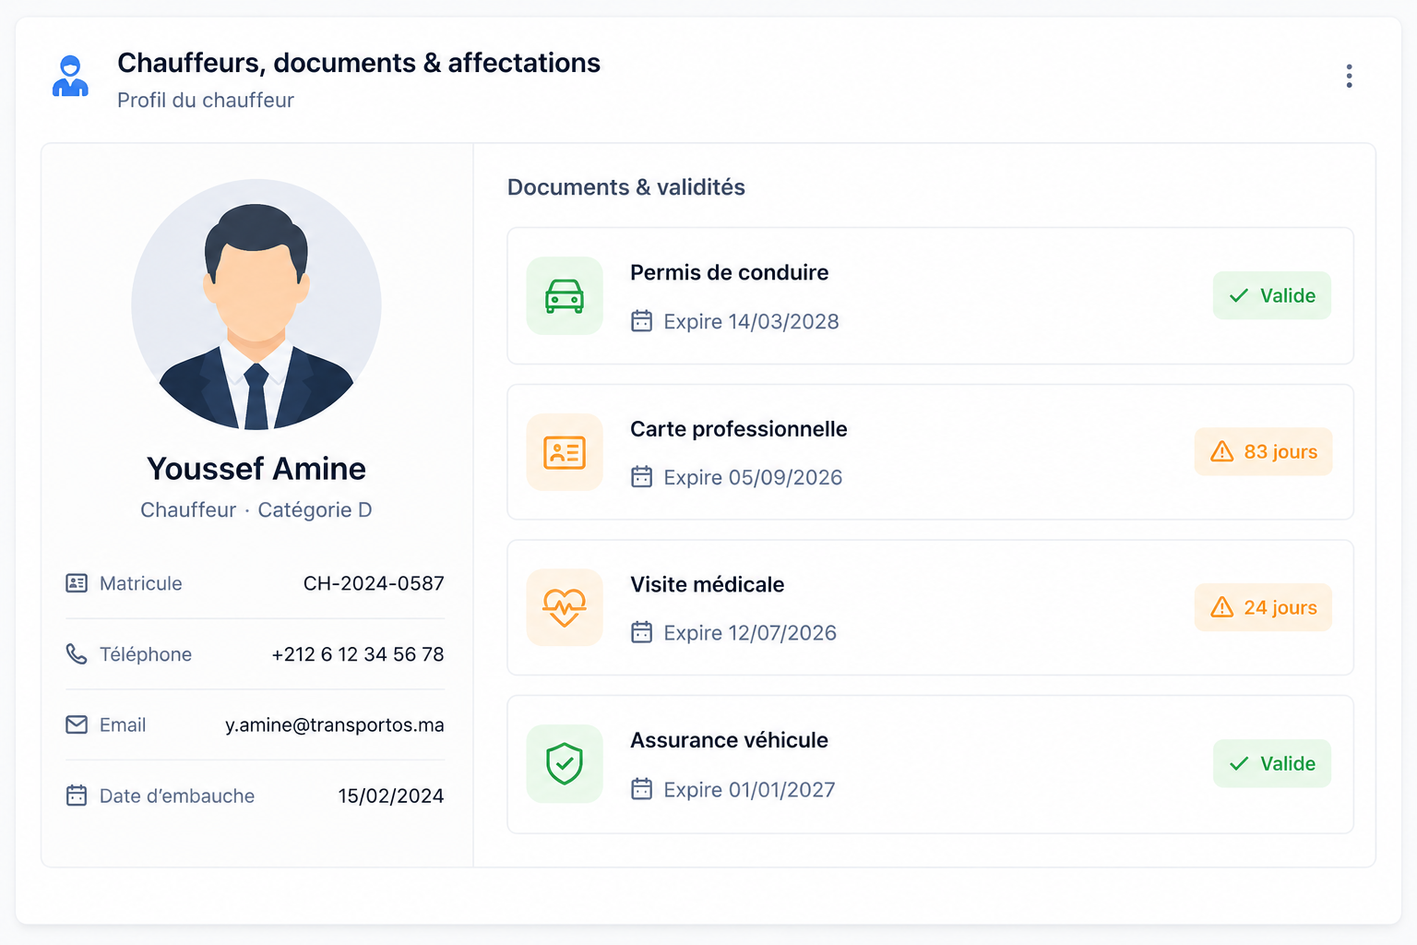Open the Visite médicale document title
1417x945 pixels.
(707, 584)
